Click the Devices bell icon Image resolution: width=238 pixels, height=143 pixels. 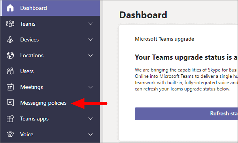(10, 40)
